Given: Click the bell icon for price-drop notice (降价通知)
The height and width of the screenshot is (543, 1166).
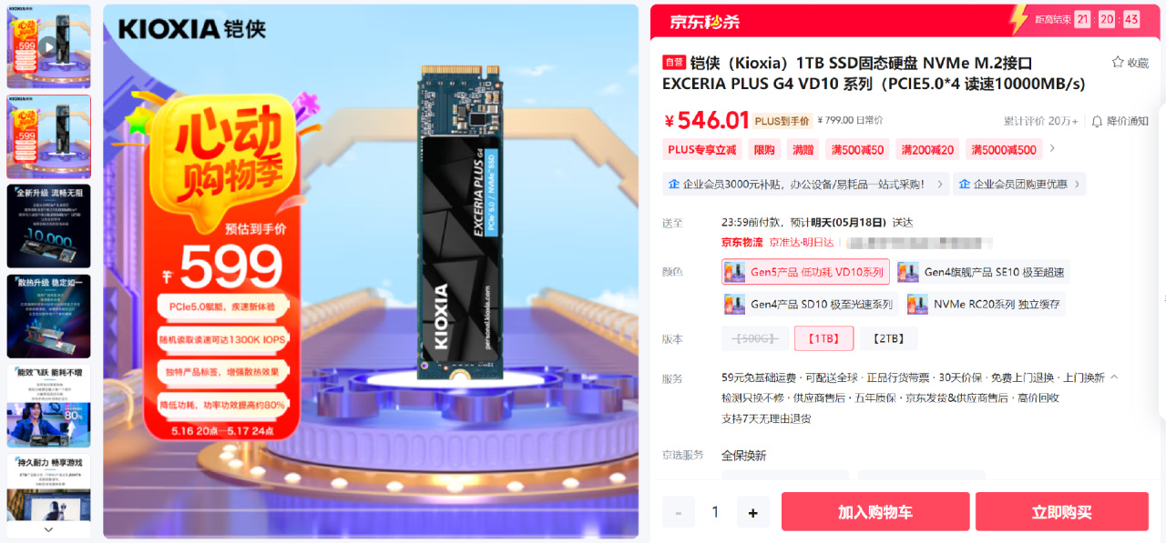Looking at the screenshot, I should (x=1097, y=121).
